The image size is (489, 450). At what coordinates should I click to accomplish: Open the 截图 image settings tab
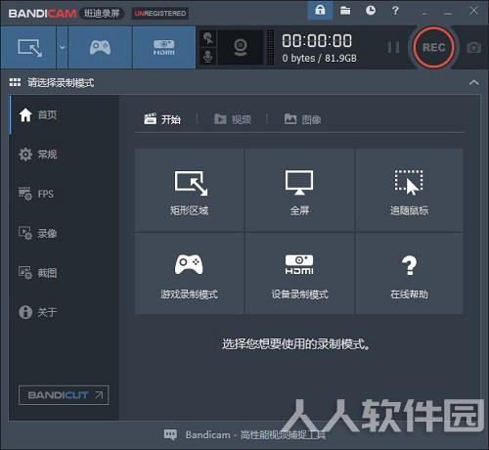point(64,273)
